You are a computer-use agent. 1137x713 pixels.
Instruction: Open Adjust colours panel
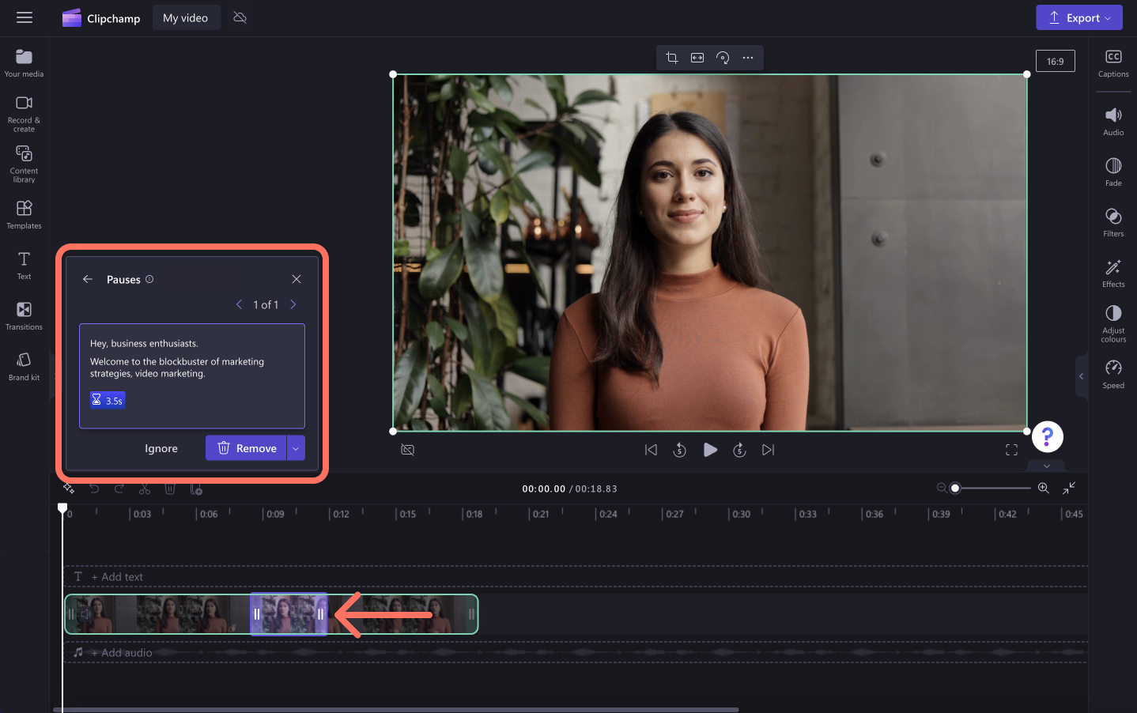1113,324
